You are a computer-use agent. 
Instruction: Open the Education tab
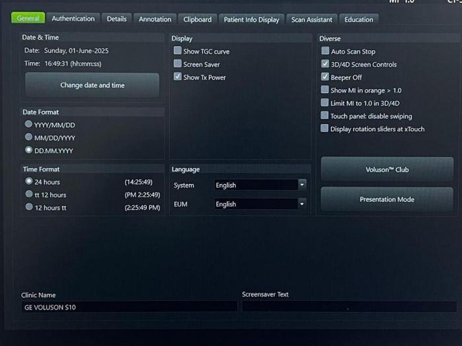(x=359, y=20)
